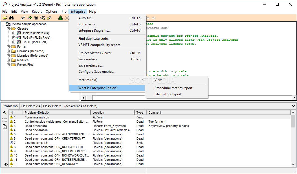Click What is Enterprise Edition? entry
Viewport: 297px width, 174px height.
107,88
